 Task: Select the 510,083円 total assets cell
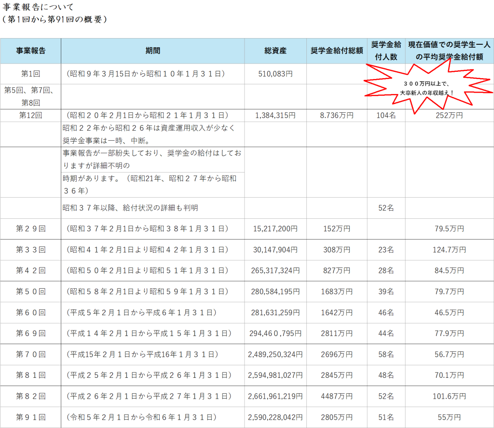pos(275,74)
